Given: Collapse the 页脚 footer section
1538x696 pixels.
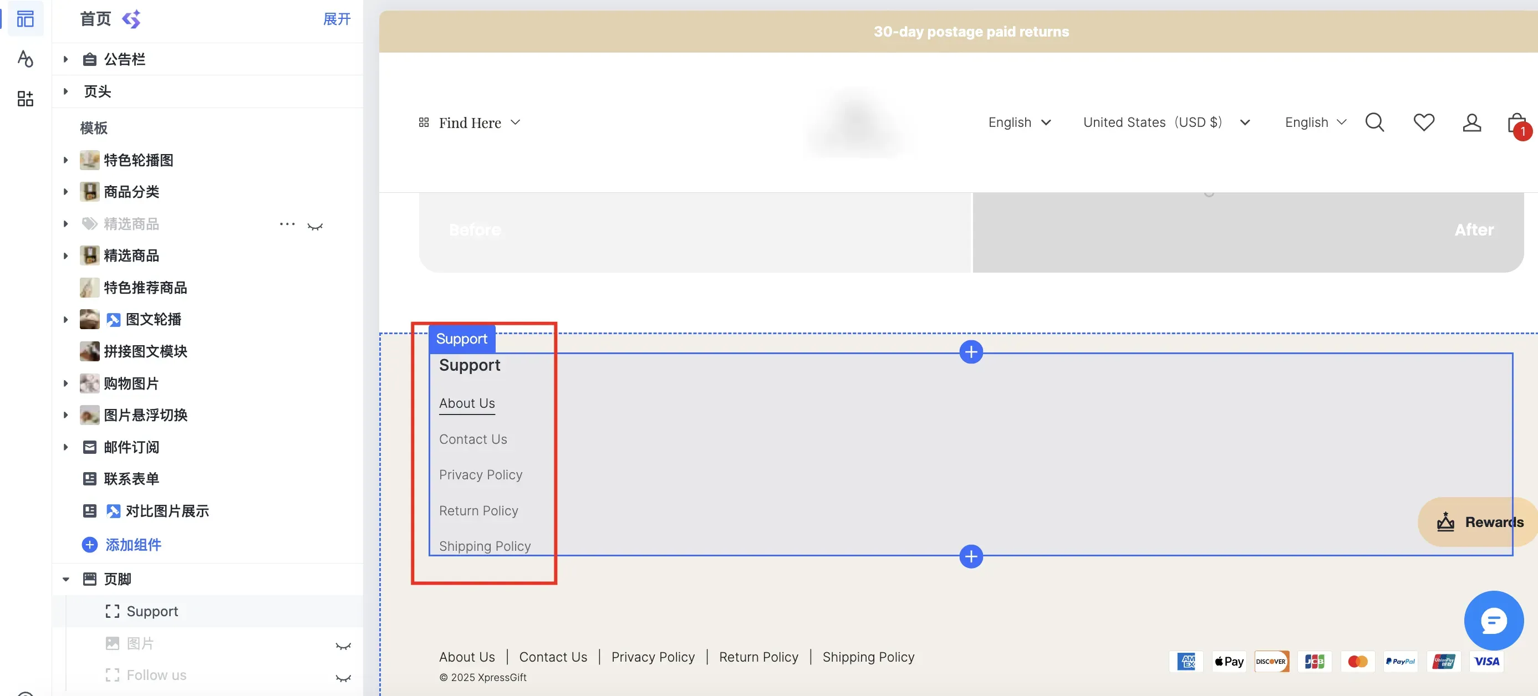Looking at the screenshot, I should (65, 579).
